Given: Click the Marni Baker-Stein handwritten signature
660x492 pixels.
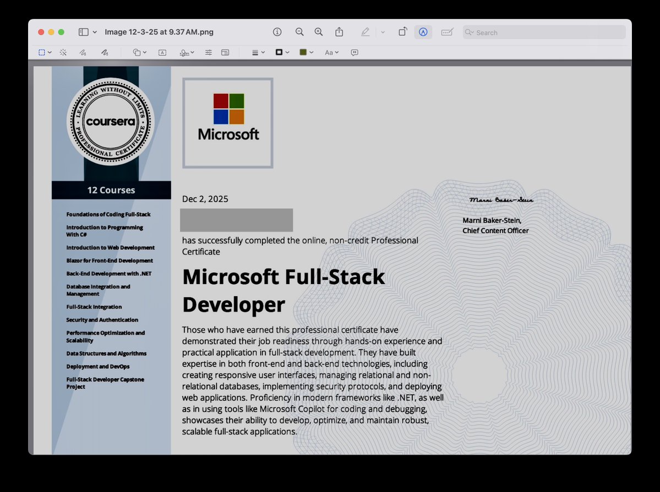Looking at the screenshot, I should point(501,200).
